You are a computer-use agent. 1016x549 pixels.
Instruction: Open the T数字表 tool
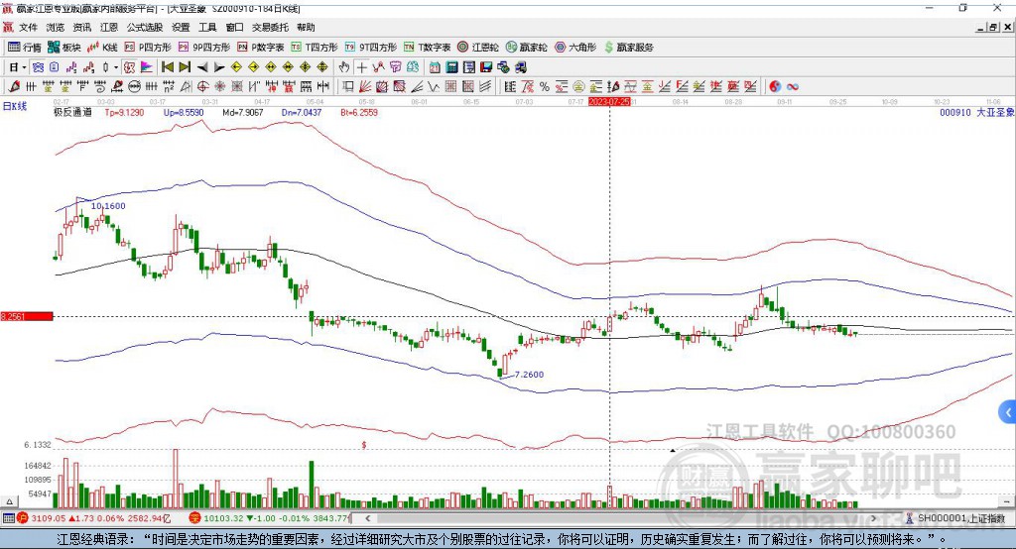point(427,48)
